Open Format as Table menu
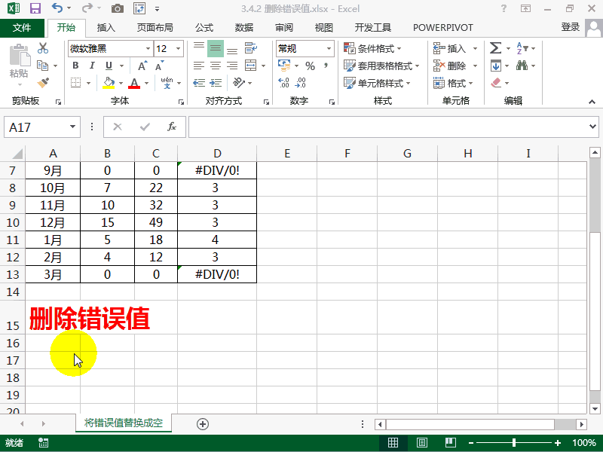This screenshot has width=603, height=452. [x=381, y=66]
